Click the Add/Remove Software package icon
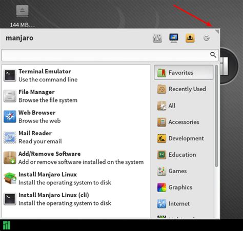This screenshot has height=231, width=243. 10,158
